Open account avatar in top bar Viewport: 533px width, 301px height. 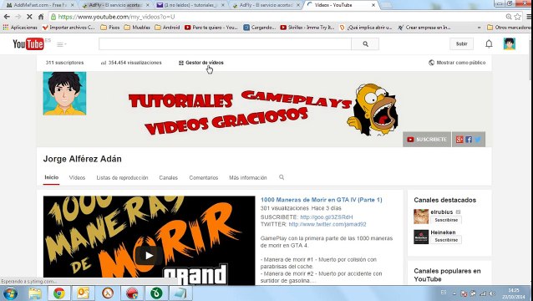[x=510, y=43]
